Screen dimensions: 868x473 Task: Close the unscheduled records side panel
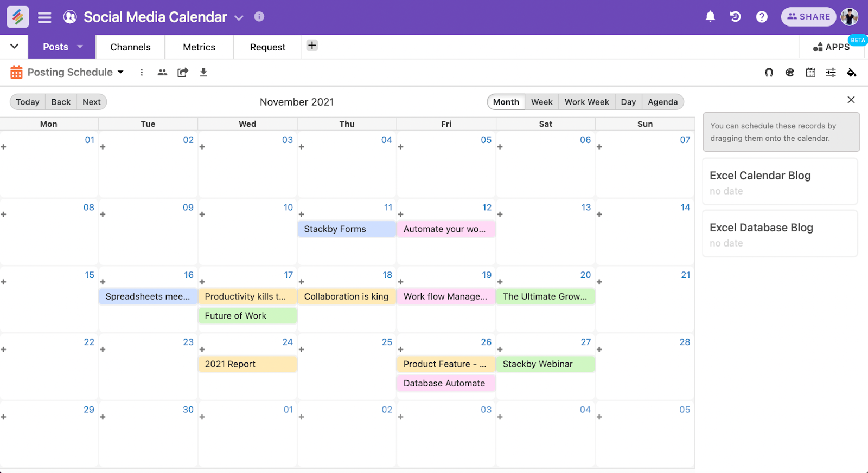click(x=851, y=100)
